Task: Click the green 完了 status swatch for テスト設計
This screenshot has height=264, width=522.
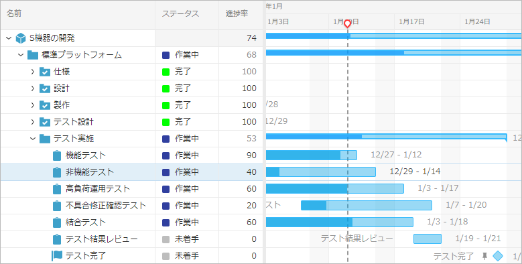Action: pos(166,122)
